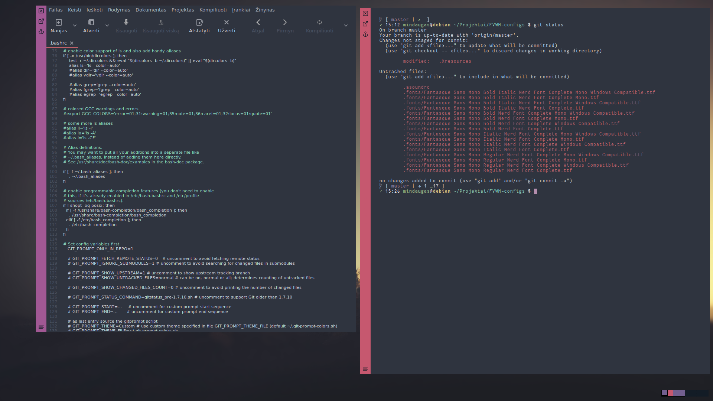This screenshot has height=401, width=713.
Task: Toggle the anchor stick icon on terminal window
Action: pos(365,34)
